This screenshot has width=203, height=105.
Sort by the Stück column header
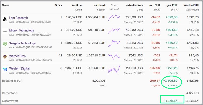(x=58, y=5)
